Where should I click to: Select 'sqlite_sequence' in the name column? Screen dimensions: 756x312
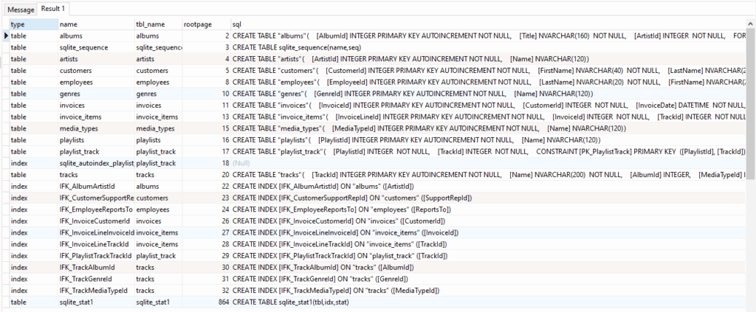[x=96, y=47]
